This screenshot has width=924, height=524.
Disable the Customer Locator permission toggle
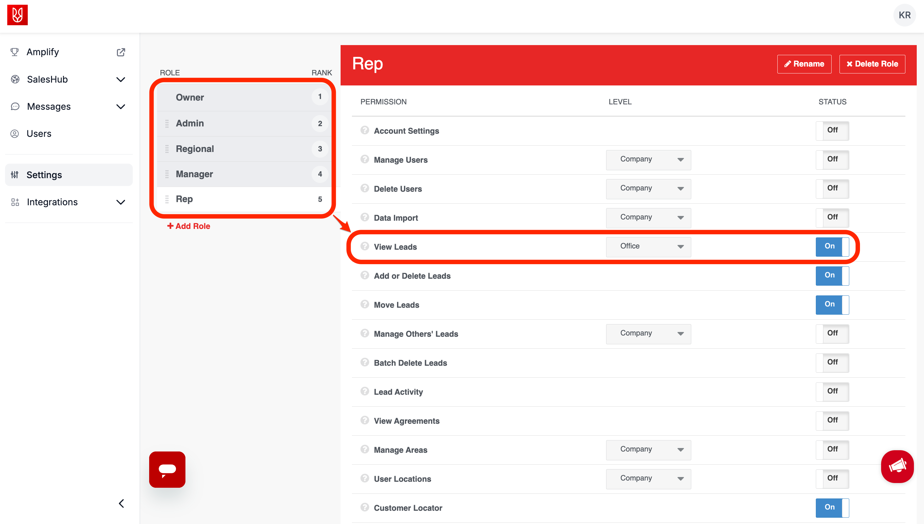tap(832, 507)
